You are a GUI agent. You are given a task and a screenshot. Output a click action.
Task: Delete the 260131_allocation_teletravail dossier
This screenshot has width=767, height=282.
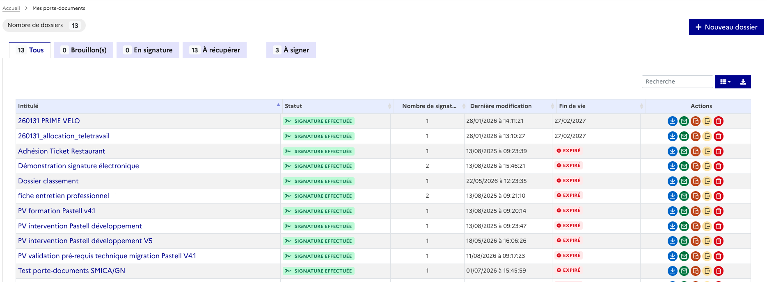[718, 136]
